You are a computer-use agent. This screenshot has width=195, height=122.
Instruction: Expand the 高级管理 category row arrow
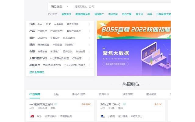click(x=89, y=65)
